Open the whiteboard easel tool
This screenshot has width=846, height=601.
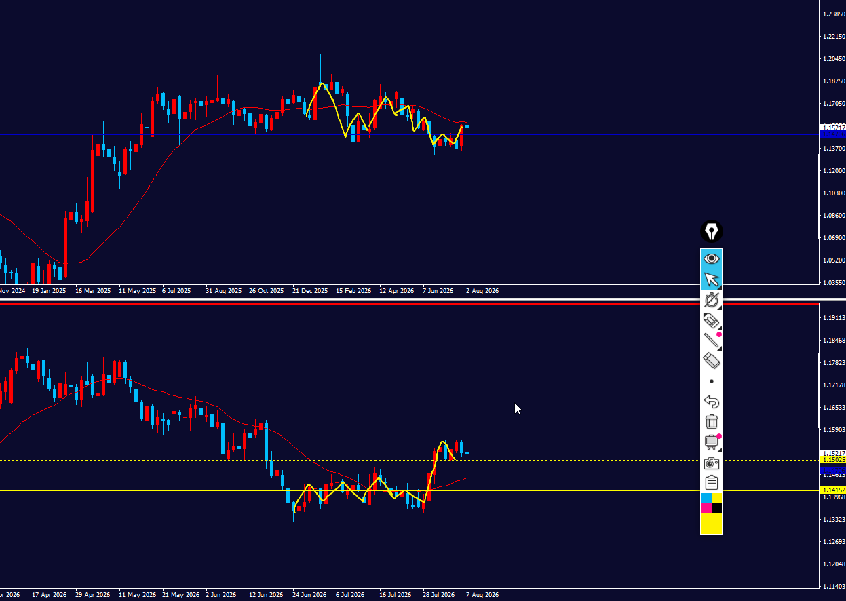click(712, 442)
